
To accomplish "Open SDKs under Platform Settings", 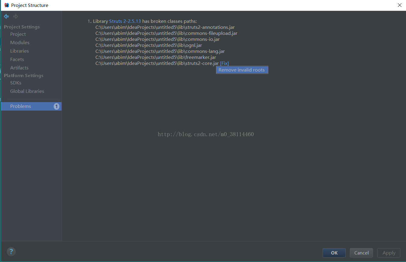I will click(16, 83).
